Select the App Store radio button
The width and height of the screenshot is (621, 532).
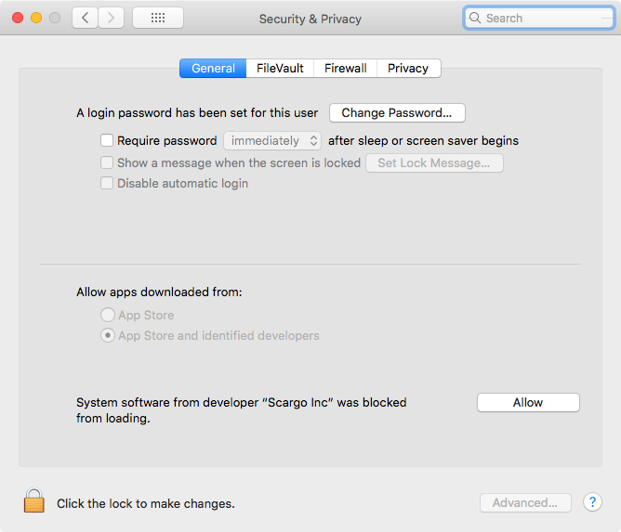[x=108, y=316]
